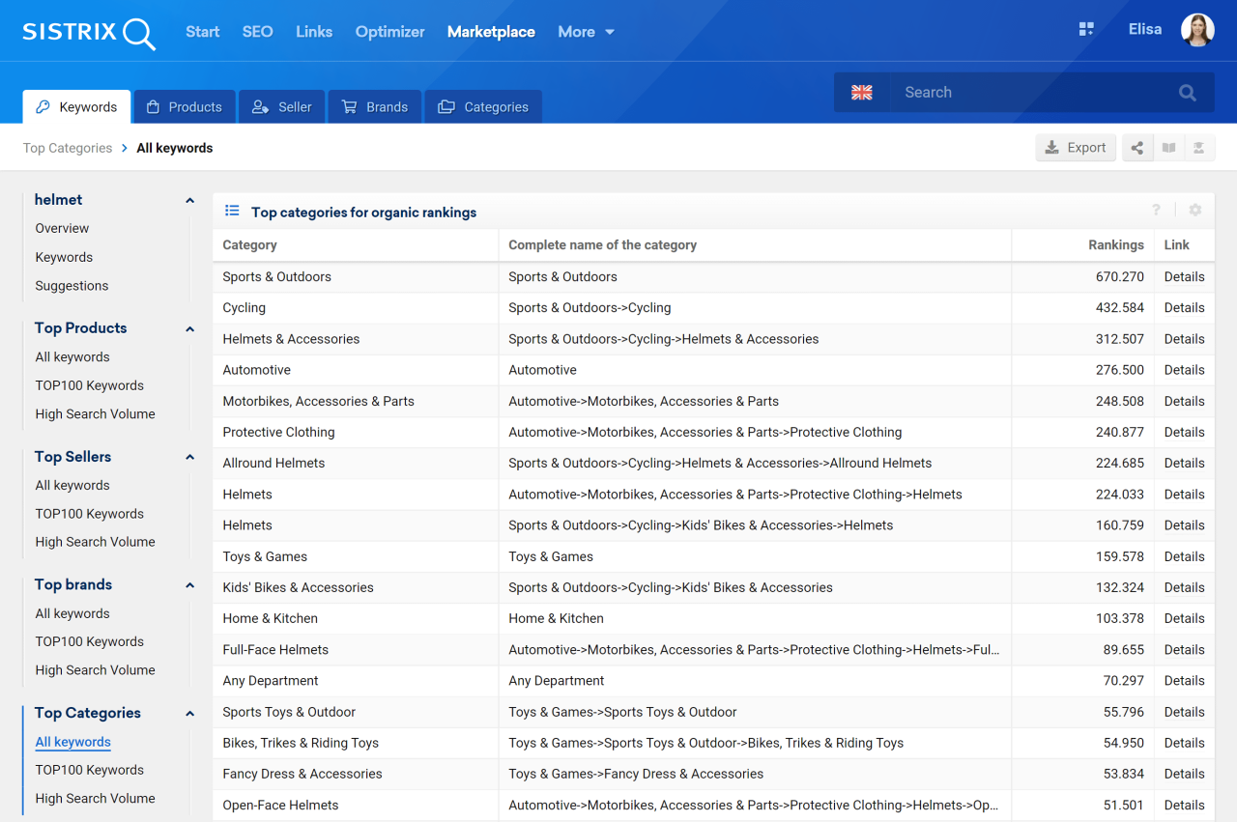Click the search magnifier in search bar
The image size is (1237, 822).
click(1188, 92)
